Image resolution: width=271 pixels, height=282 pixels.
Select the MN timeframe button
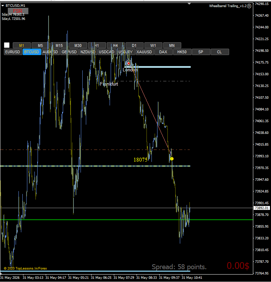pyautogui.click(x=172, y=45)
